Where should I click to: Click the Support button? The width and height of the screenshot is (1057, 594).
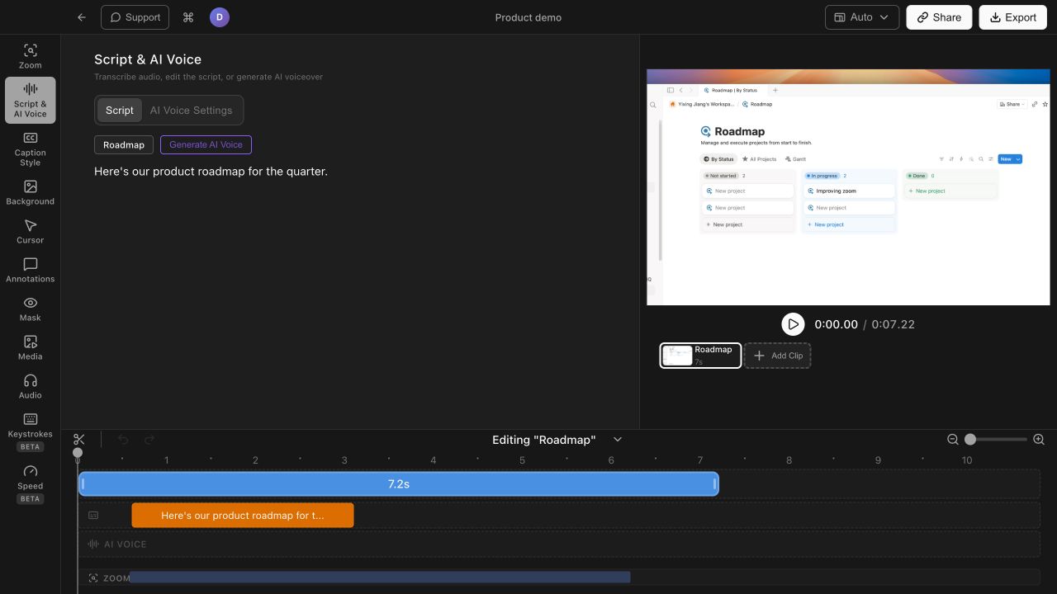click(135, 17)
